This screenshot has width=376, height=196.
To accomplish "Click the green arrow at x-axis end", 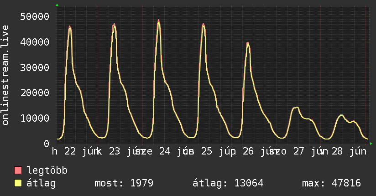I will pyautogui.click(x=371, y=144).
